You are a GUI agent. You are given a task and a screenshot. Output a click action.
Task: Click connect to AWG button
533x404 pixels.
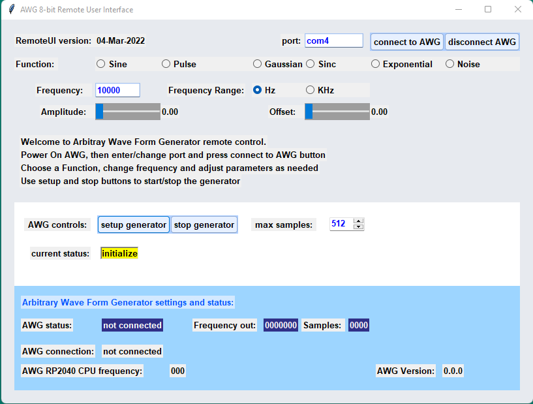[407, 42]
